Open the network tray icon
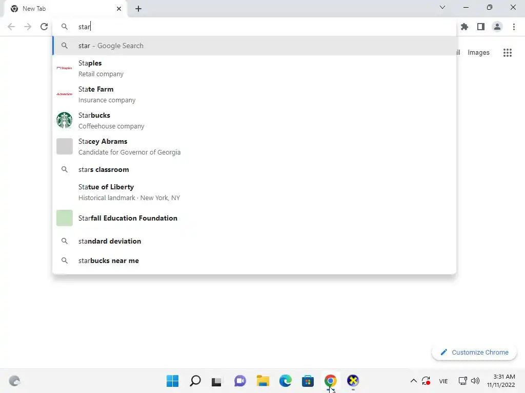Image resolution: width=525 pixels, height=393 pixels. [463, 381]
